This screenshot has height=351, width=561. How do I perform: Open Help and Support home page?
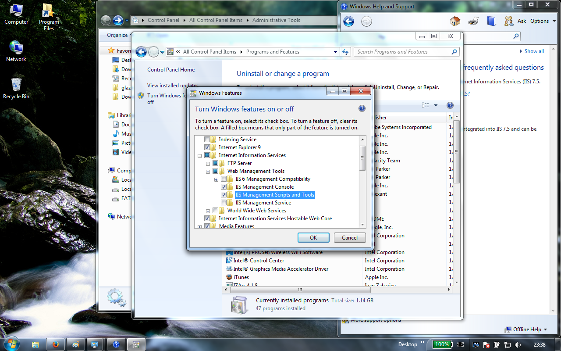click(455, 21)
